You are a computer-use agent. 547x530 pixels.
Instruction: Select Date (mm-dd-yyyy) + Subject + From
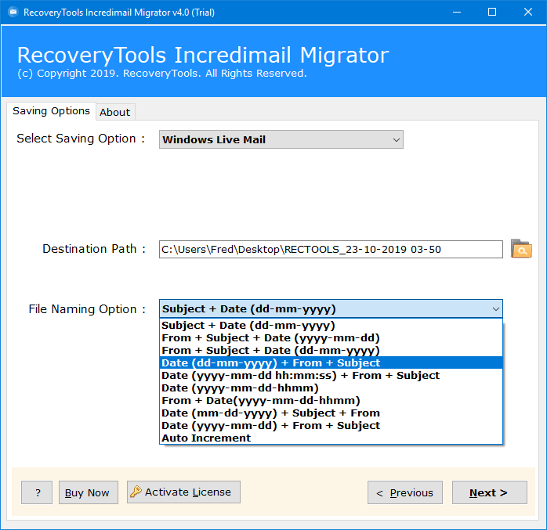pos(331,413)
